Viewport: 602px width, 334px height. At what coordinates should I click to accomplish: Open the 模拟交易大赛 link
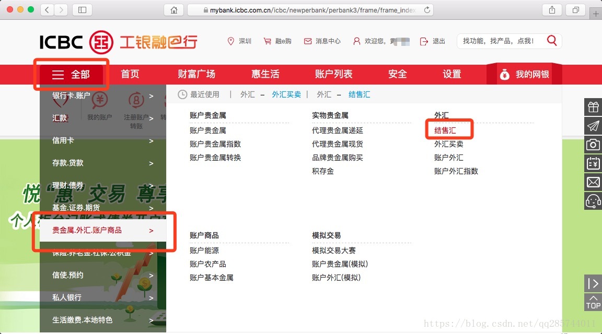(x=333, y=250)
